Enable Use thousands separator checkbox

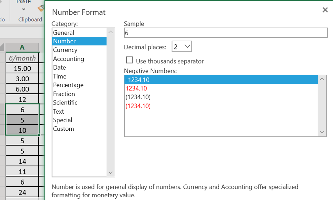[129, 60]
